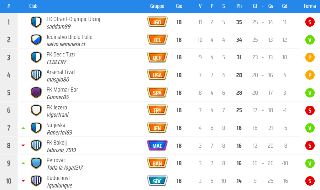
Task: Click green V form indicator for Jedinstvo Bijelo Polje
Action: click(x=310, y=40)
